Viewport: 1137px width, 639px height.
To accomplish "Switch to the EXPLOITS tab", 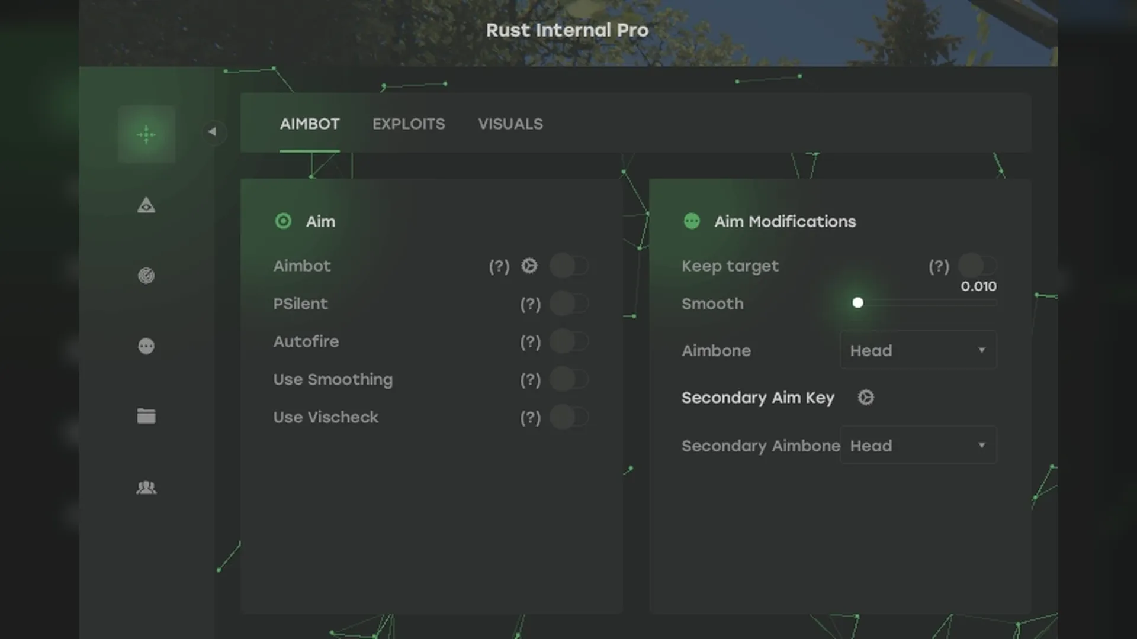I will 409,124.
